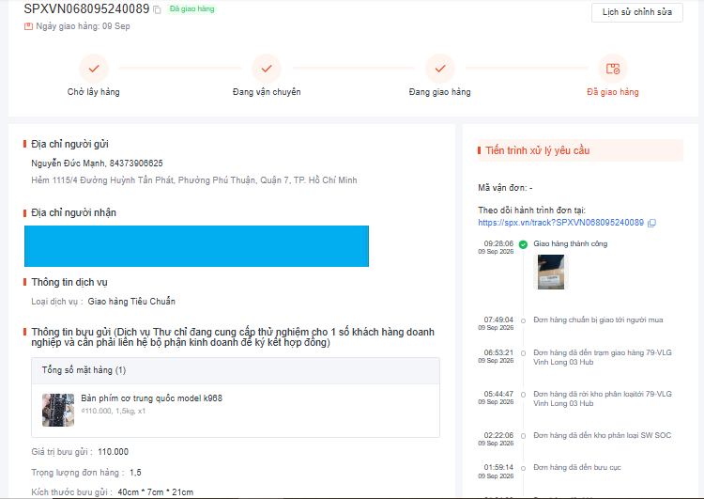Click the timeline marker at 01:59:14

pyautogui.click(x=523, y=468)
